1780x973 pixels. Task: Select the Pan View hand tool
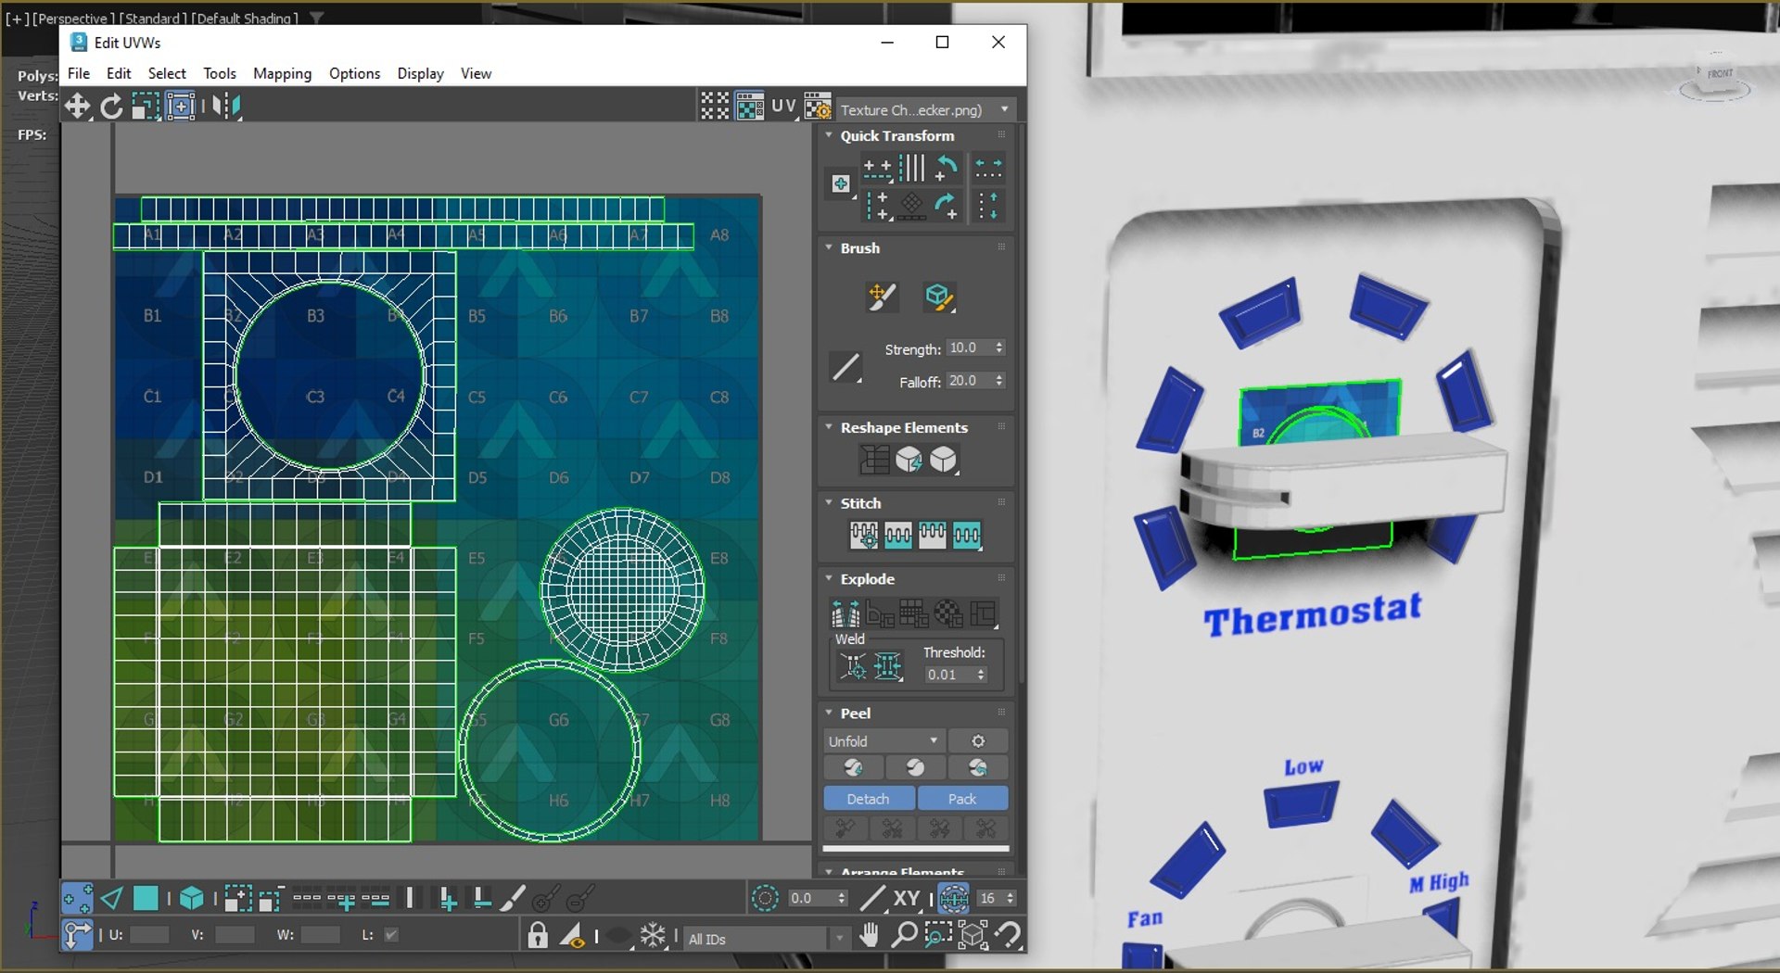click(869, 935)
